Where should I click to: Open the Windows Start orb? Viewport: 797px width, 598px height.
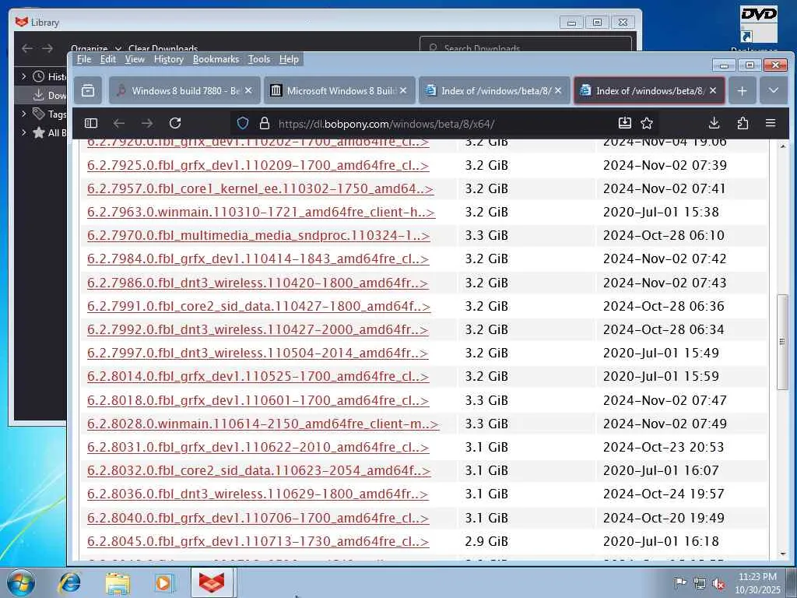[x=21, y=582]
